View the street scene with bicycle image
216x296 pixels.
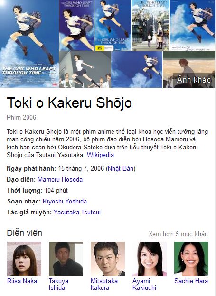coord(150,25)
